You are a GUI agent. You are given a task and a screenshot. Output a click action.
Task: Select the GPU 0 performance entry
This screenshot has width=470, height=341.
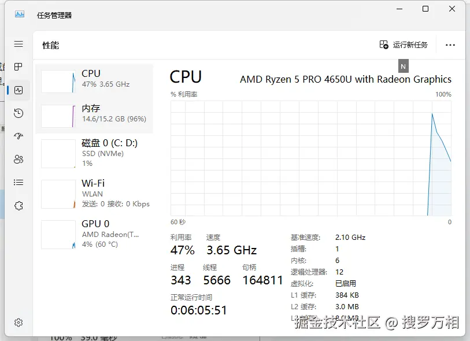click(94, 234)
